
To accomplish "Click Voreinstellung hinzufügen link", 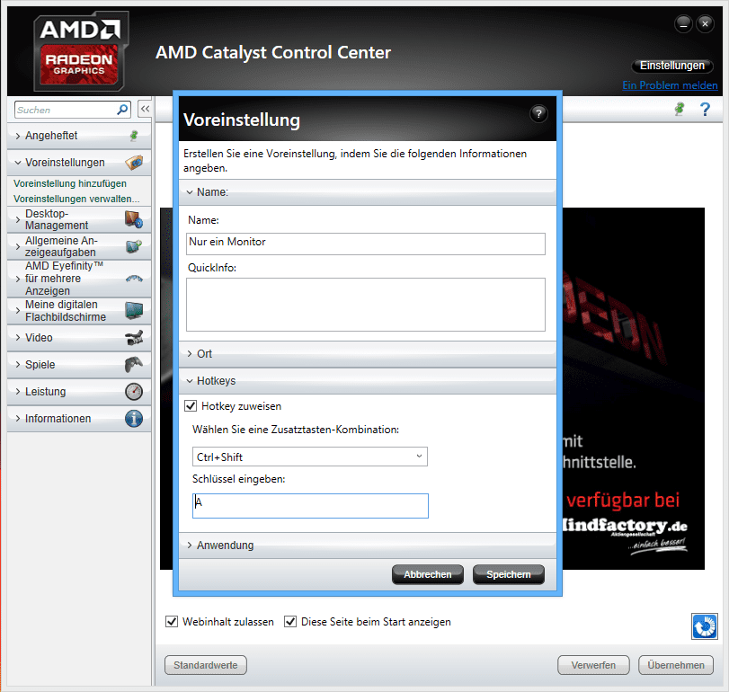I will [x=70, y=183].
